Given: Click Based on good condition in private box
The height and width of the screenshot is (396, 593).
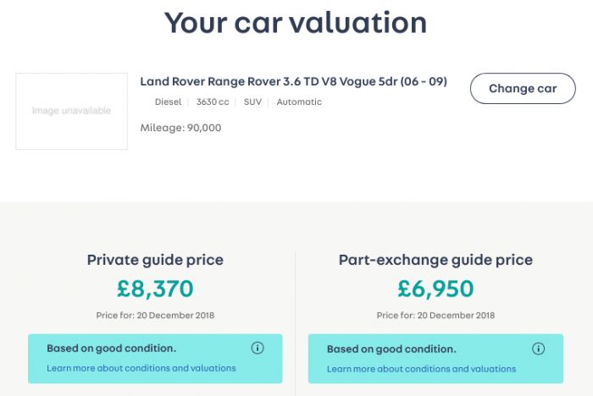Looking at the screenshot, I should pos(112,349).
